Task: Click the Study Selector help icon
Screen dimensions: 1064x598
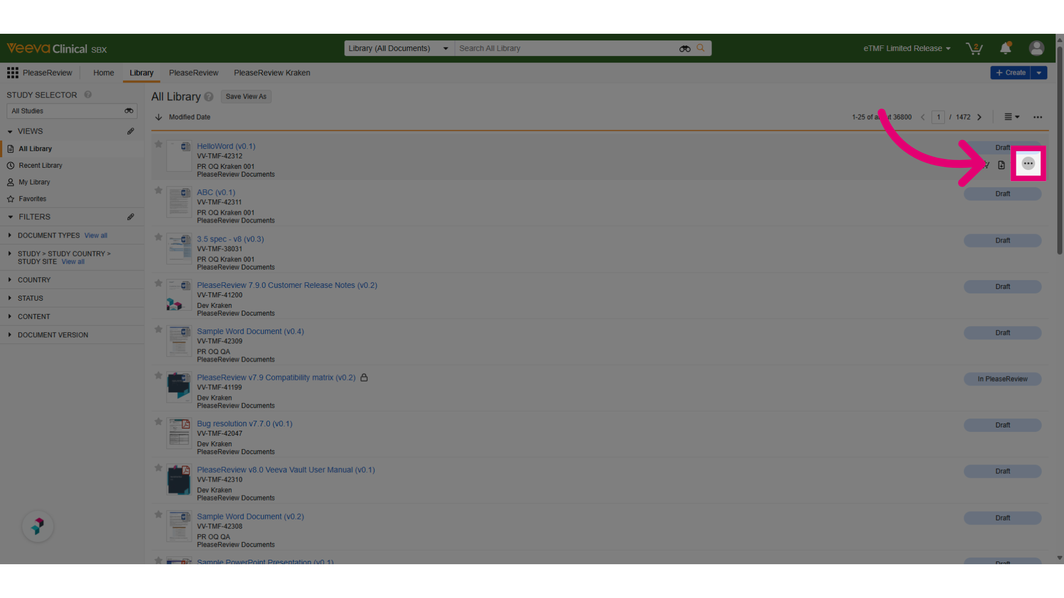Action: coord(88,95)
